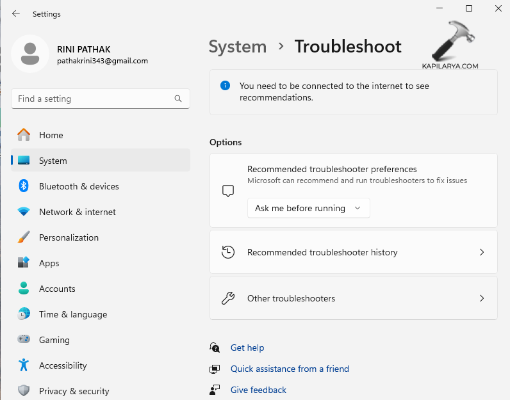Viewport: 510px width, 400px height.
Task: Click the Accessibility figure icon
Action: click(24, 365)
